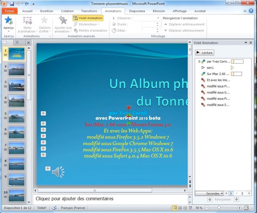257x213 pixels.
Task: Click the sound speaker icon on slide
Action: coord(58,172)
